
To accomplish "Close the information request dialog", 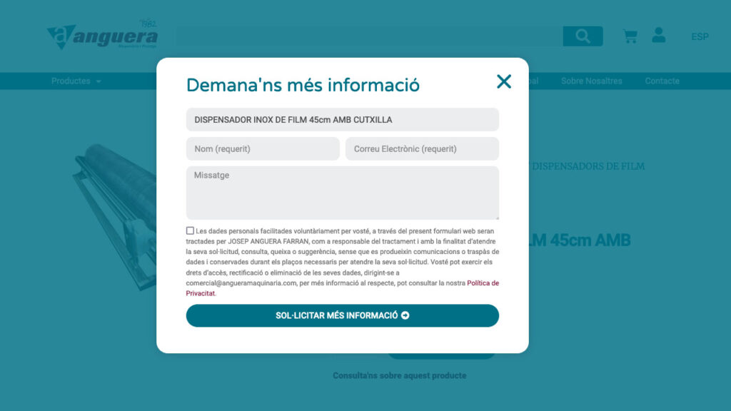I will pos(504,81).
